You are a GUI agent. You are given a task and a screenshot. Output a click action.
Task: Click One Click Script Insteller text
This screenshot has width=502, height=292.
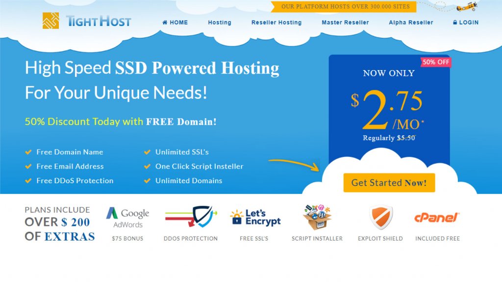(x=200, y=166)
